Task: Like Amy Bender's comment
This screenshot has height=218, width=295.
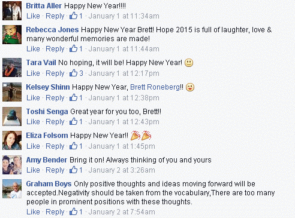Action: pos(33,170)
